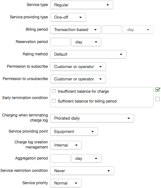Image resolution: width=161 pixels, height=188 pixels.
Task: Enable Insufficient balance for charge checkbox
Action: [54, 91]
